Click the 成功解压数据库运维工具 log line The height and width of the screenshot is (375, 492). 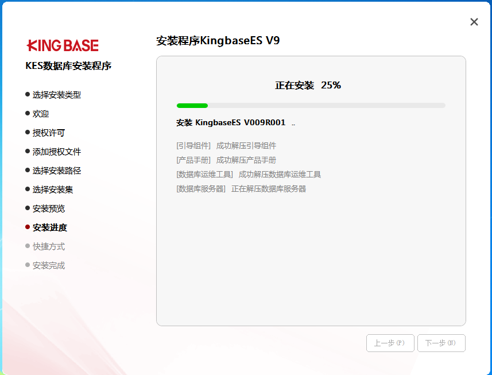[x=249, y=175]
